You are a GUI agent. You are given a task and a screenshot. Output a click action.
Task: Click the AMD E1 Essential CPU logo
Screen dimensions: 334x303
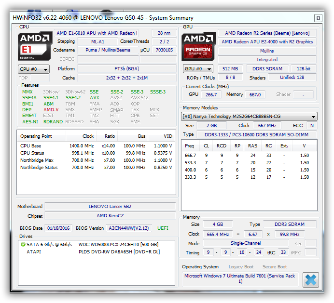pos(35,46)
